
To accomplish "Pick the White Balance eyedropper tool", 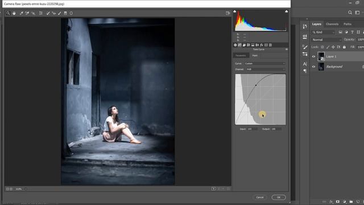I will (22, 13).
